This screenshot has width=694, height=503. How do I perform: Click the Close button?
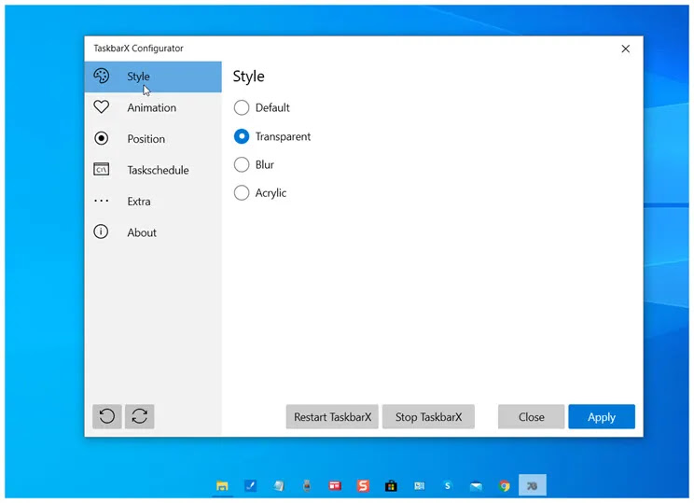pyautogui.click(x=531, y=416)
